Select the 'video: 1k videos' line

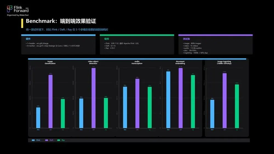coord(190,46)
